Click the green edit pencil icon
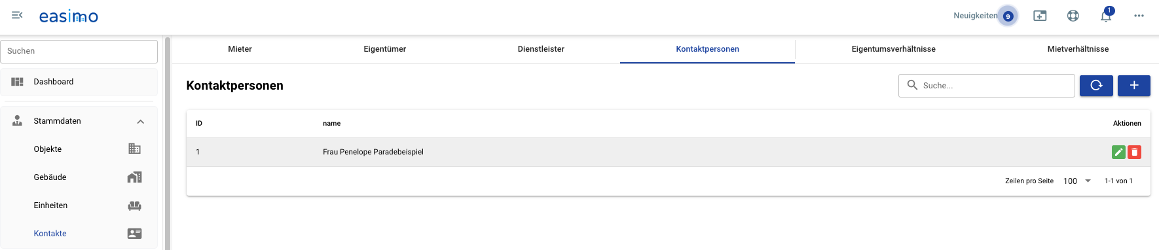Image resolution: width=1159 pixels, height=250 pixels. point(1118,152)
